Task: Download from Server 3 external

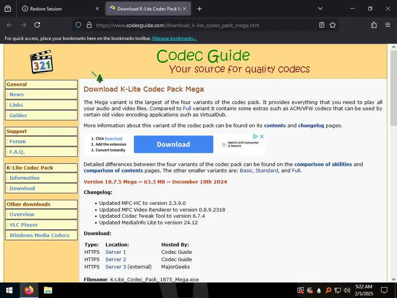Action: coord(116,267)
